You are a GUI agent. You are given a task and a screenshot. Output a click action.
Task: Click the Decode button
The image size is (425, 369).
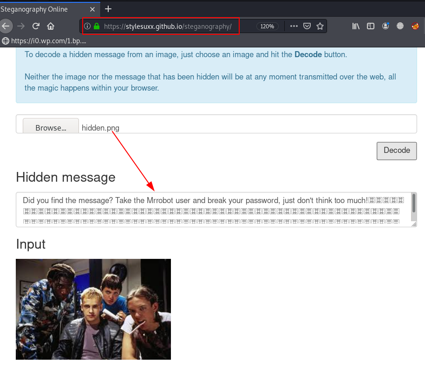397,151
